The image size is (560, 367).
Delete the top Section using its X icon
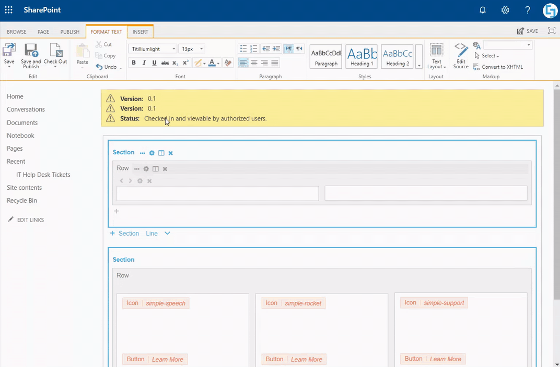tap(170, 153)
